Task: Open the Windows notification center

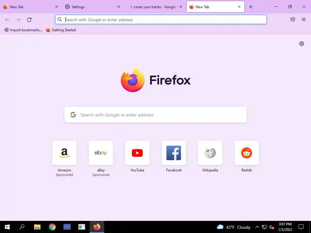Action: 301,227
